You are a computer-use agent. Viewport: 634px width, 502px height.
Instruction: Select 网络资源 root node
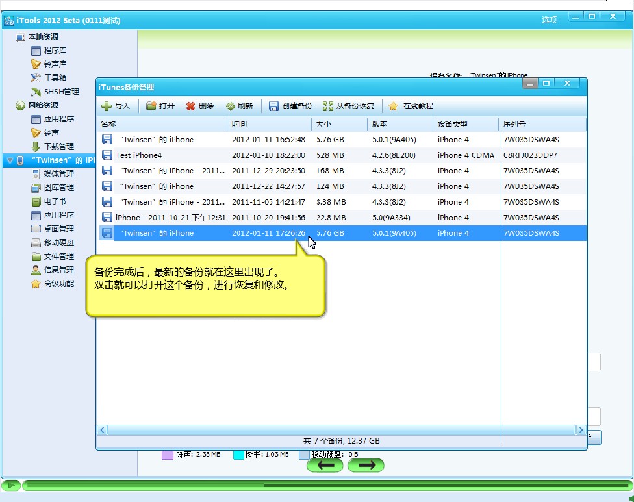[x=43, y=105]
